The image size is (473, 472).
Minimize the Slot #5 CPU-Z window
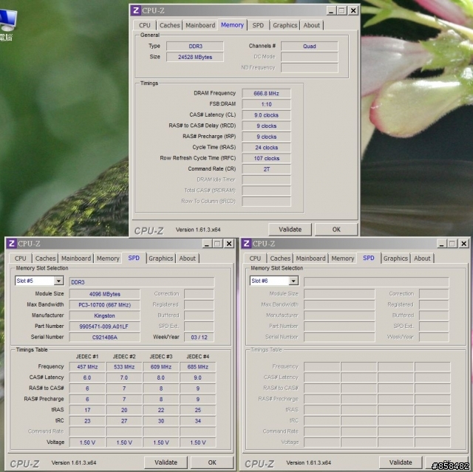tap(207, 244)
